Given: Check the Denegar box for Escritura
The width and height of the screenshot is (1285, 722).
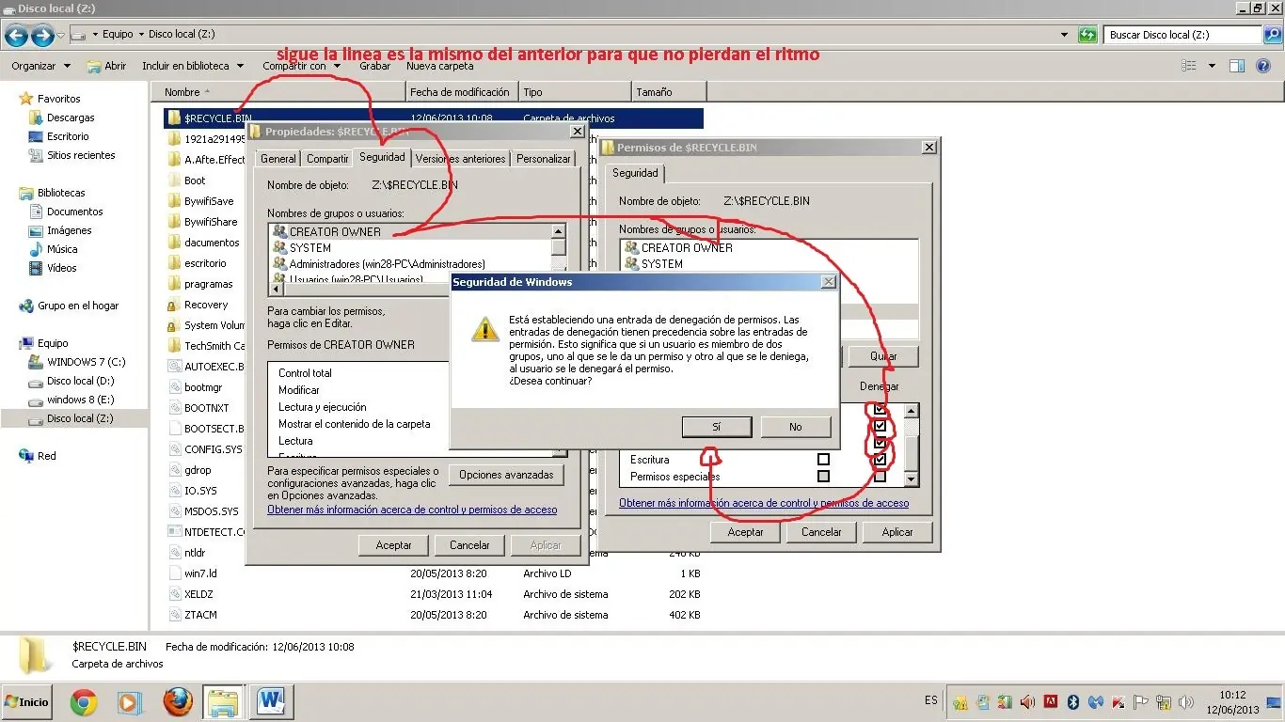Looking at the screenshot, I should click(880, 460).
